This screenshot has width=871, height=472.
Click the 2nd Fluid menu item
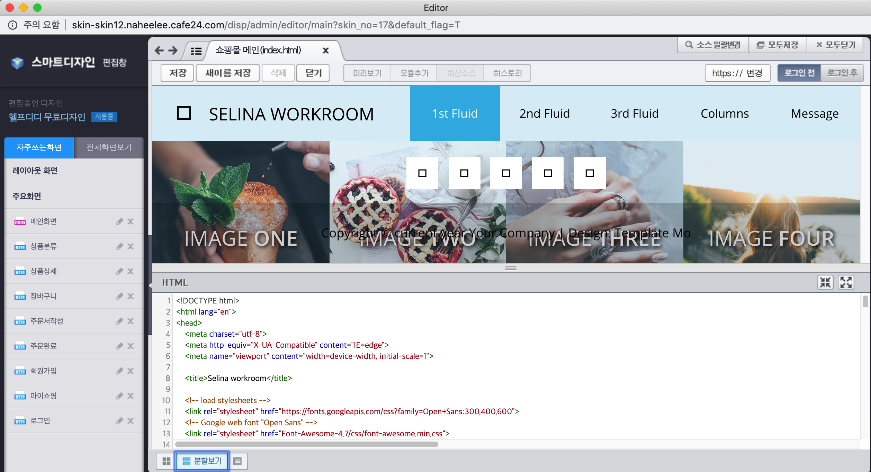[x=544, y=114]
